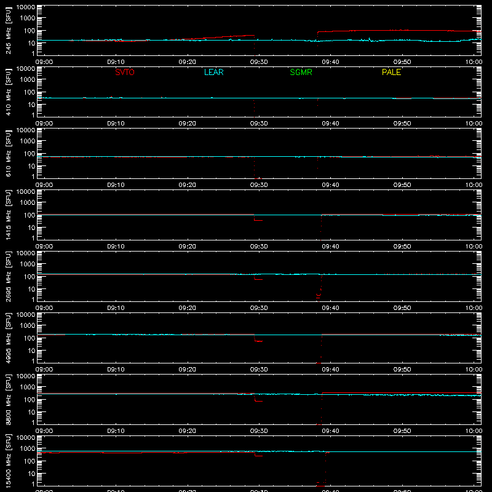Click the 1 y-axis label of 2695 MHz panel
492x492 pixels.
coord(33,300)
